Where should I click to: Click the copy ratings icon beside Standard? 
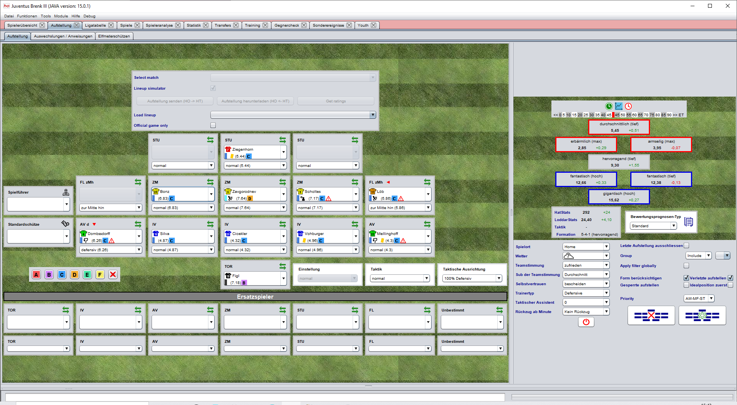688,222
